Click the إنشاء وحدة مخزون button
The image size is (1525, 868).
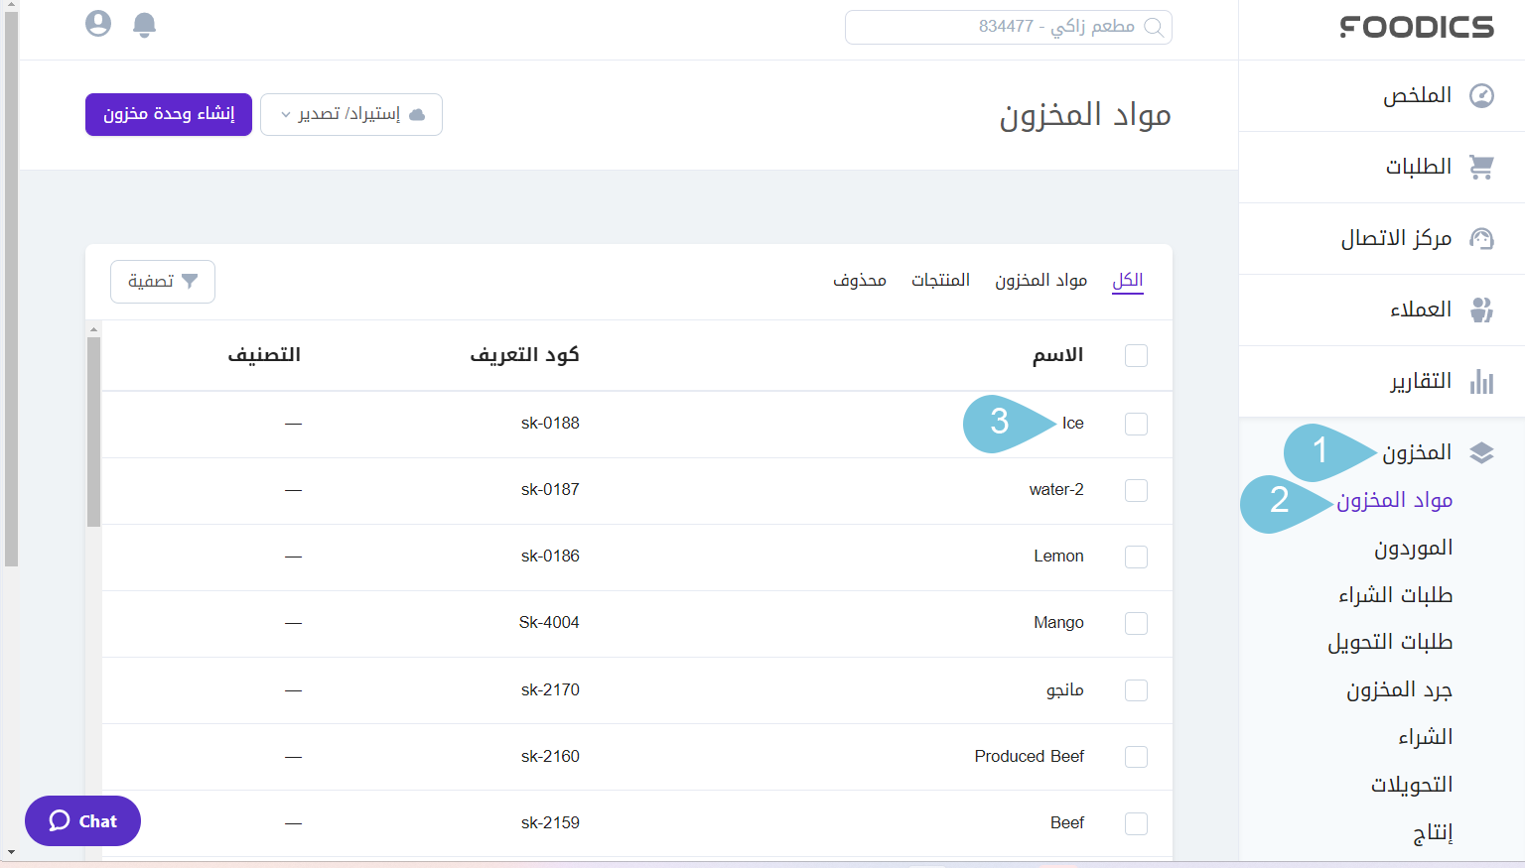click(x=169, y=115)
